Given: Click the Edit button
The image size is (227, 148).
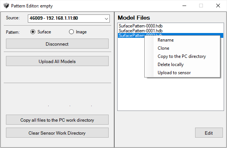Looking at the screenshot, I should pyautogui.click(x=209, y=133).
